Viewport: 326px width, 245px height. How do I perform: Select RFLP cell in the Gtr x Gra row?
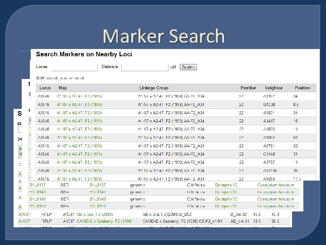47,214
